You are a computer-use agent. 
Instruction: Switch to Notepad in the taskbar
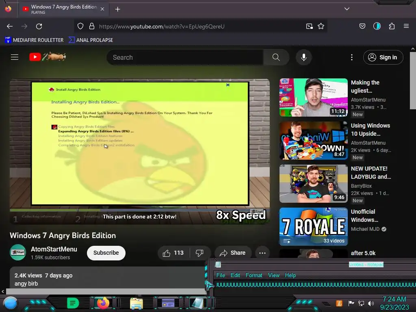(x=198, y=303)
